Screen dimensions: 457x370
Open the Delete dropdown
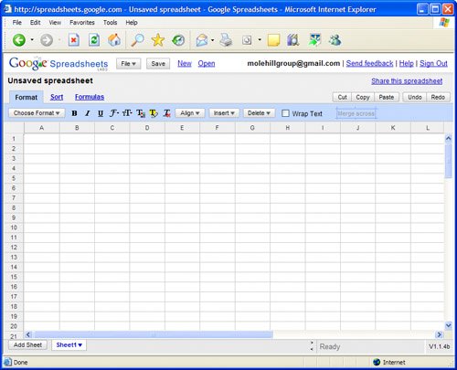pos(259,113)
